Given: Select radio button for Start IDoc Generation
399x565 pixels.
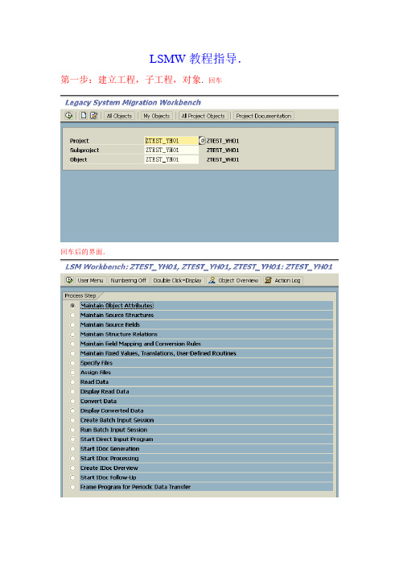Looking at the screenshot, I should (x=72, y=448).
